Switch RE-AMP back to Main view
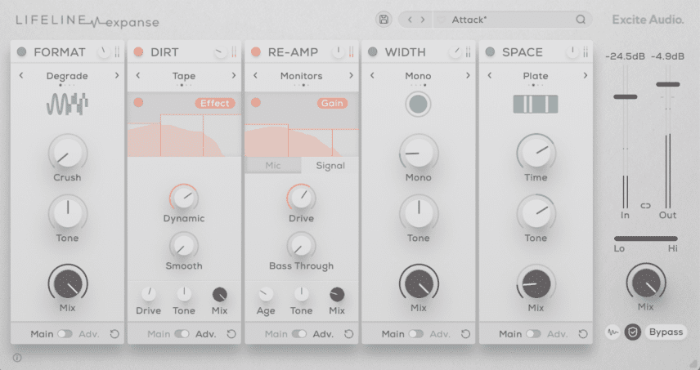The image size is (700, 370). click(x=299, y=334)
